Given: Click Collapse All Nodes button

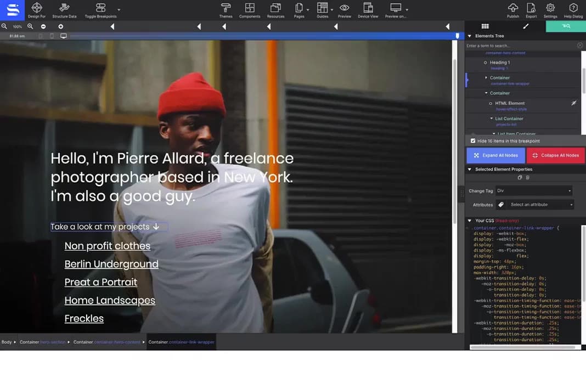Looking at the screenshot, I should (555, 155).
